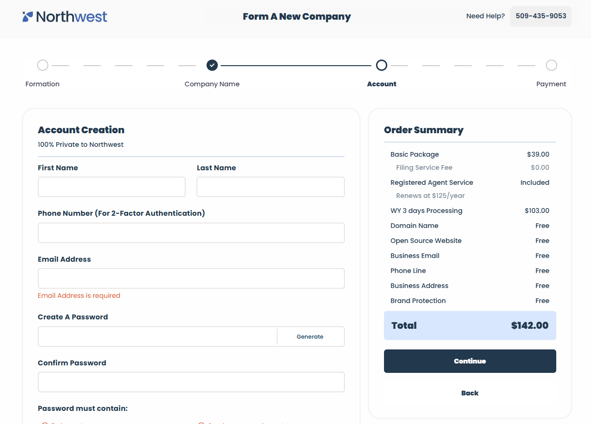Image resolution: width=591 pixels, height=424 pixels.
Task: Click the "$39.00" price
Action: (x=538, y=154)
